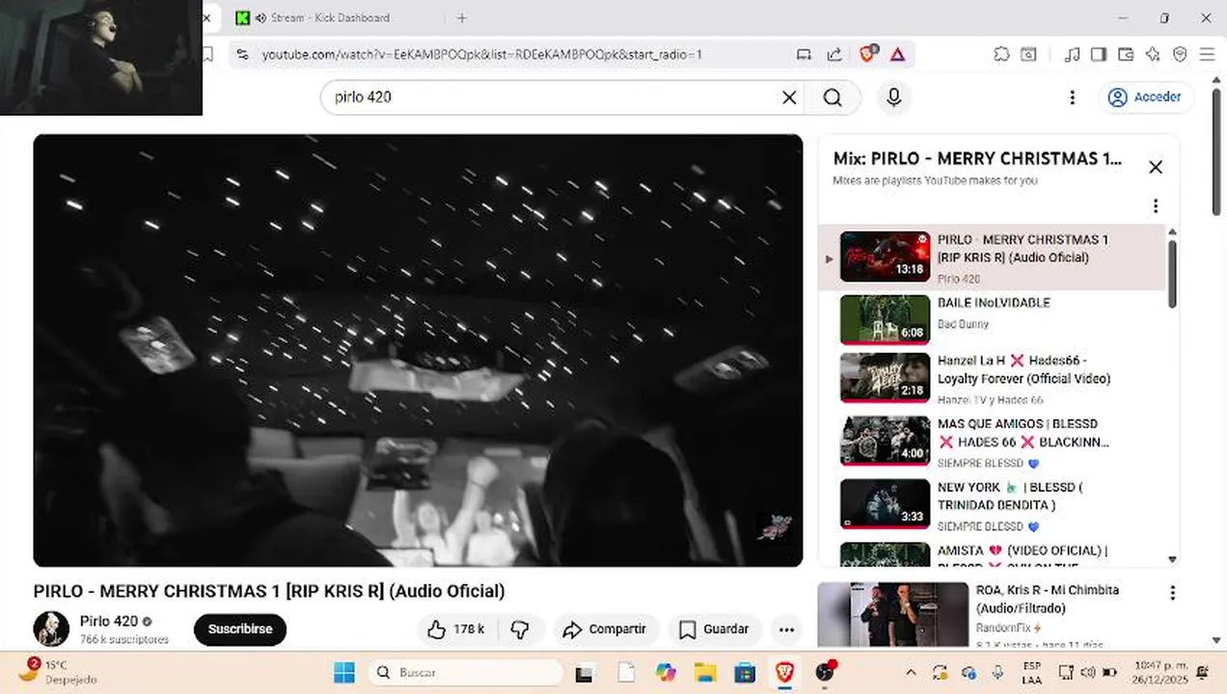Click site settings icon left of URL
Screen dimensions: 1227x694
click(241, 55)
